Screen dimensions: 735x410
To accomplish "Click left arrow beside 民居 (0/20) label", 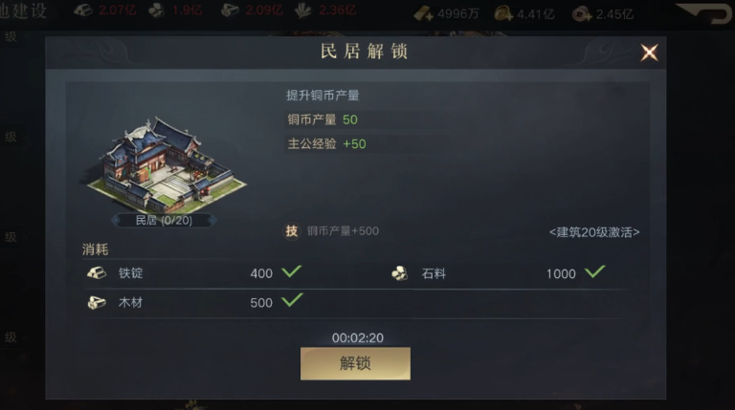I will [x=116, y=220].
